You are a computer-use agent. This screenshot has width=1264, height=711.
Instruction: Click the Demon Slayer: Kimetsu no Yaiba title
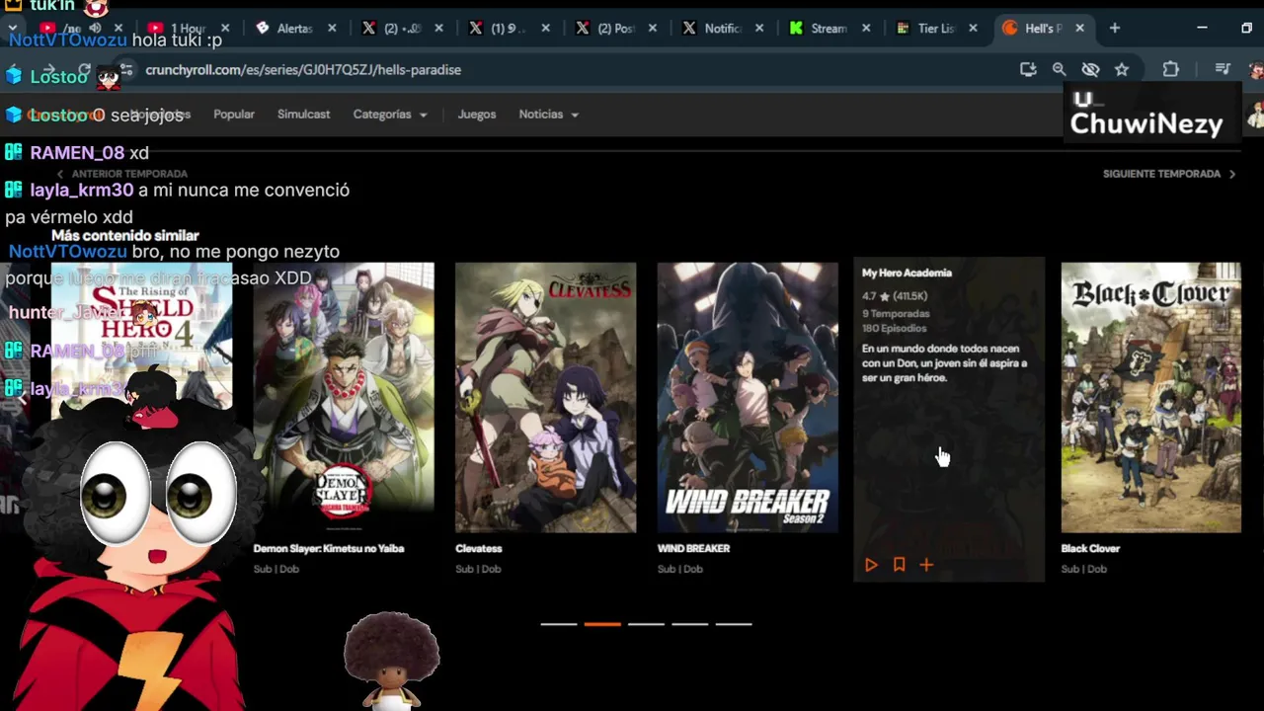[x=329, y=549]
